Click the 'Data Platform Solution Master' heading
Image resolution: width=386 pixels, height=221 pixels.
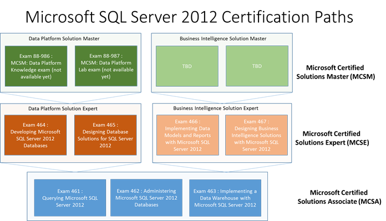click(64, 39)
